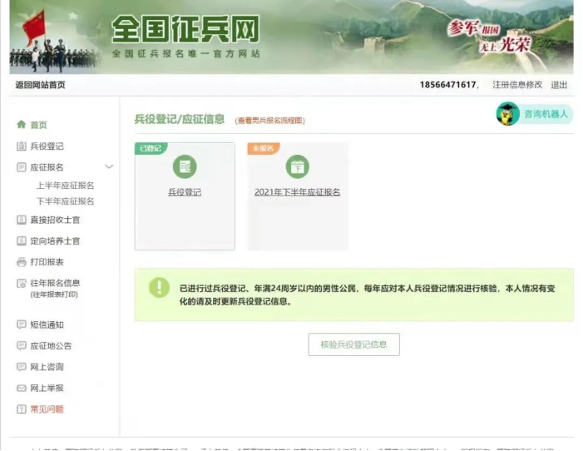Select 下半年应征报名 in sidebar
583x451 pixels.
(x=65, y=201)
